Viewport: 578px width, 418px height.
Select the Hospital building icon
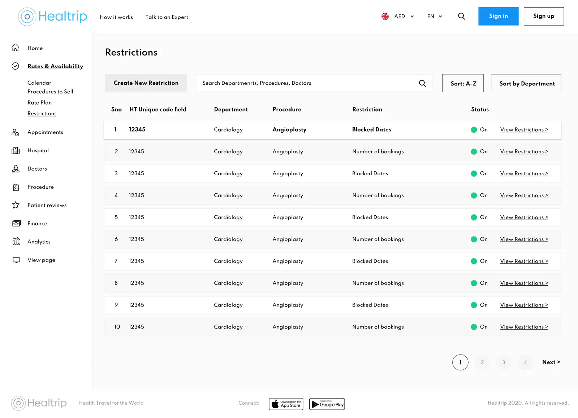coord(16,150)
